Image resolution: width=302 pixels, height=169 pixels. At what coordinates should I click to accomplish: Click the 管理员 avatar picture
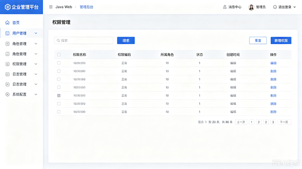pyautogui.click(x=251, y=7)
